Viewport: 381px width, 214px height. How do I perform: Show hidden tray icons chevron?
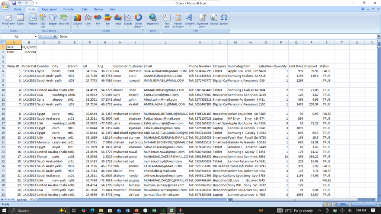tap(319, 210)
